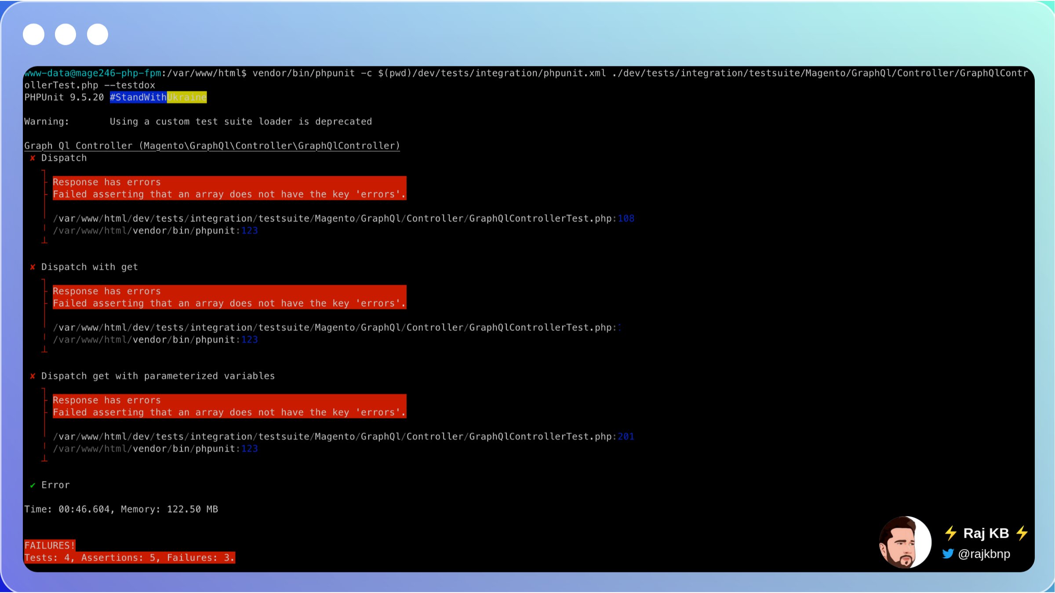
Task: Click the deprecated loader Warning line
Action: 198,122
